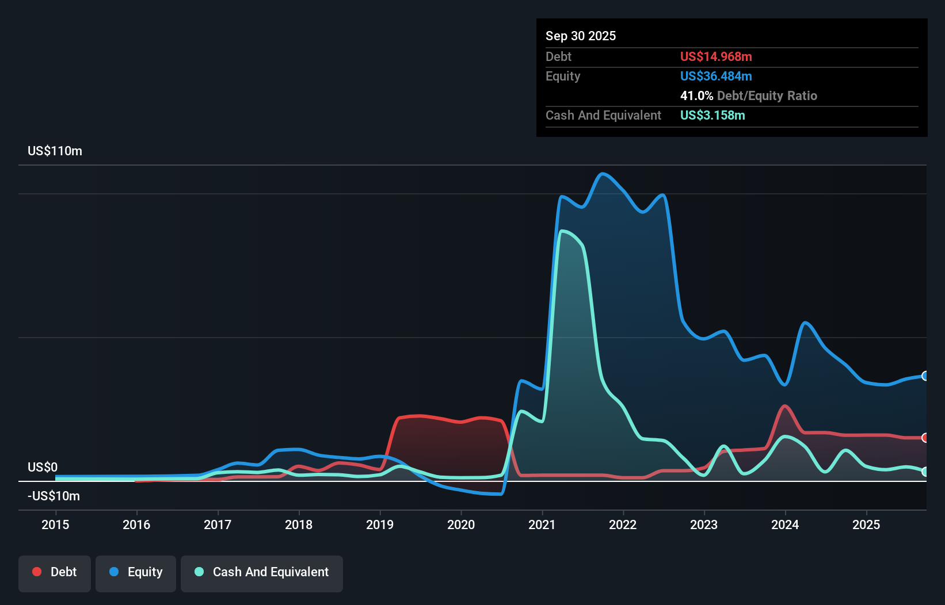
Task: Select the red Debt endpoint marker on chart edge
Action: (x=924, y=438)
